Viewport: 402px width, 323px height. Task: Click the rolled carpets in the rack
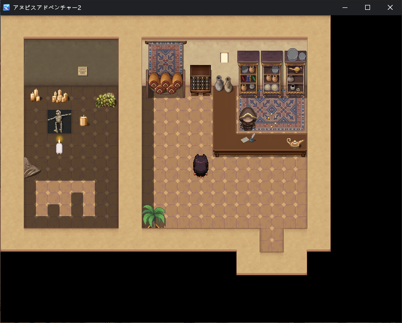(x=165, y=83)
